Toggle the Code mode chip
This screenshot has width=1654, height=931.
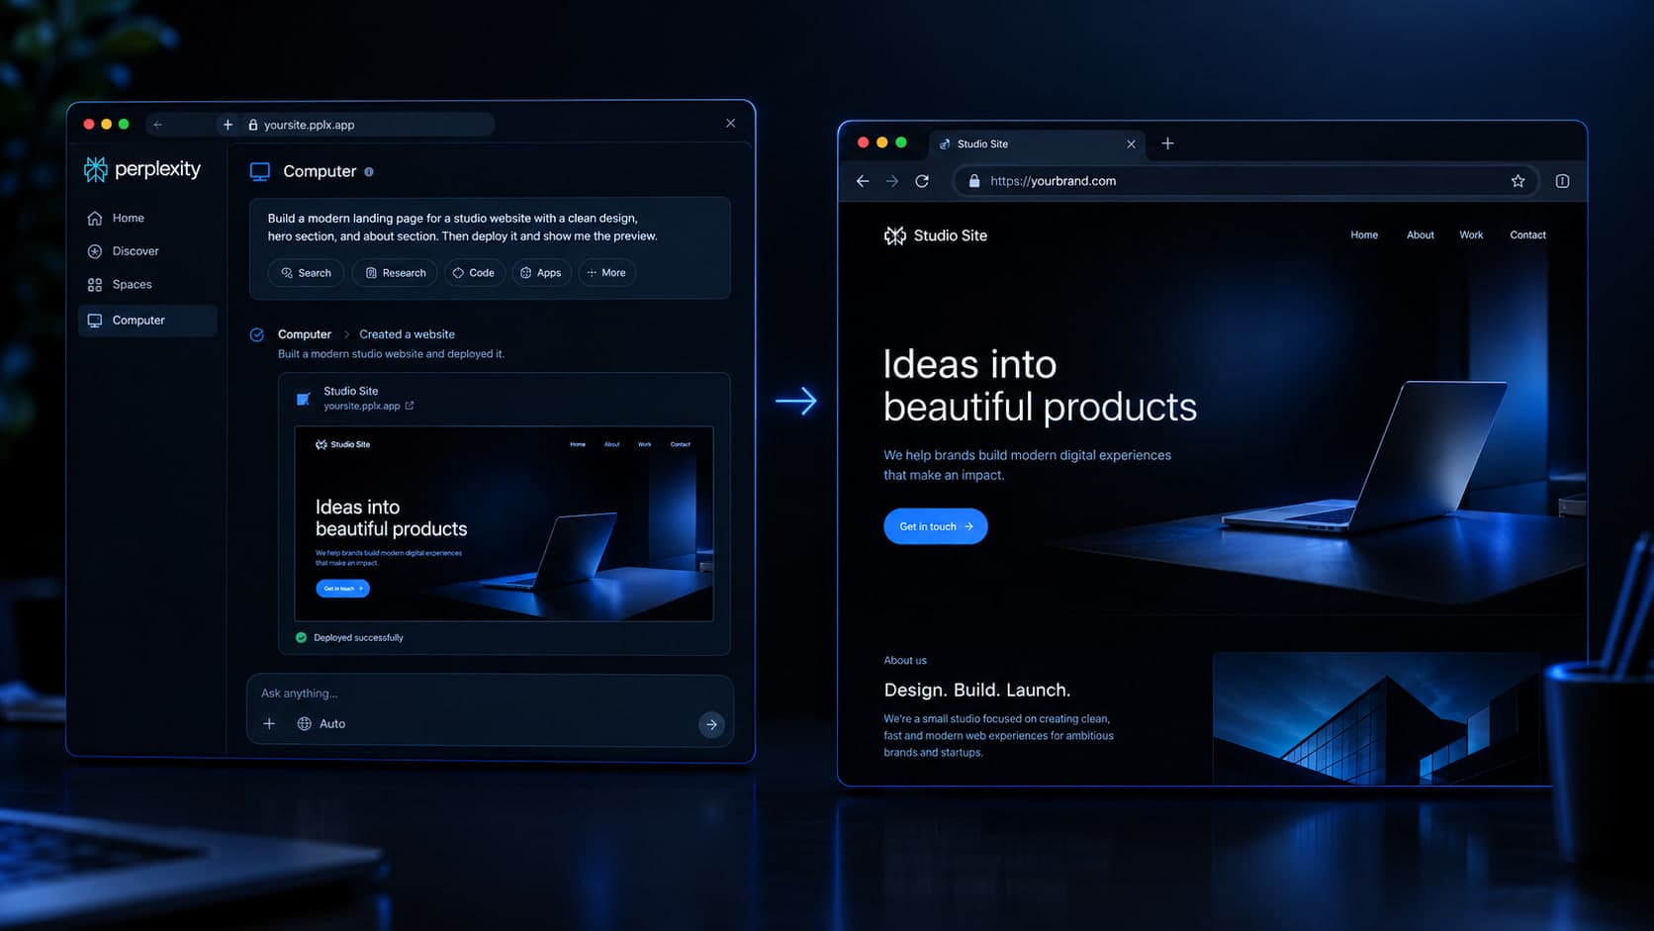pos(474,273)
